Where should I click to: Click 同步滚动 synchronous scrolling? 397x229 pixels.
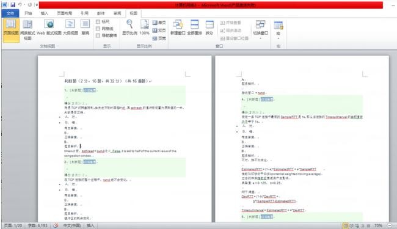[x=230, y=31]
